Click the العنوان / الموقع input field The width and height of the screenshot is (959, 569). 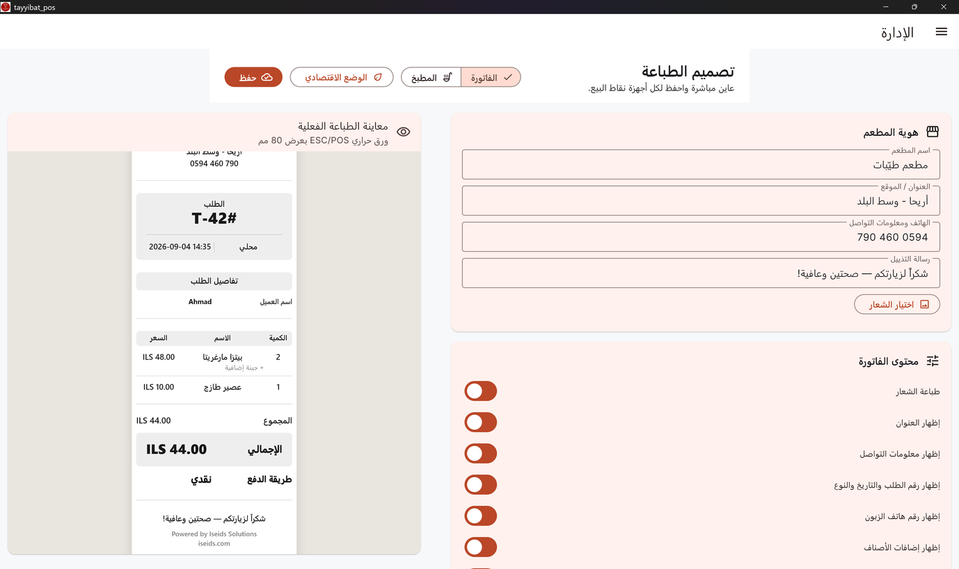(701, 200)
